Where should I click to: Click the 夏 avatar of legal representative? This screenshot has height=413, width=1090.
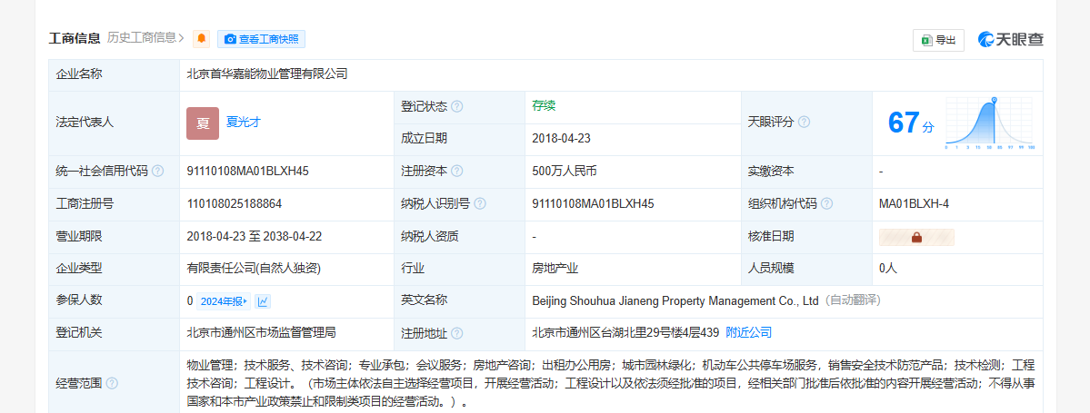(x=203, y=123)
